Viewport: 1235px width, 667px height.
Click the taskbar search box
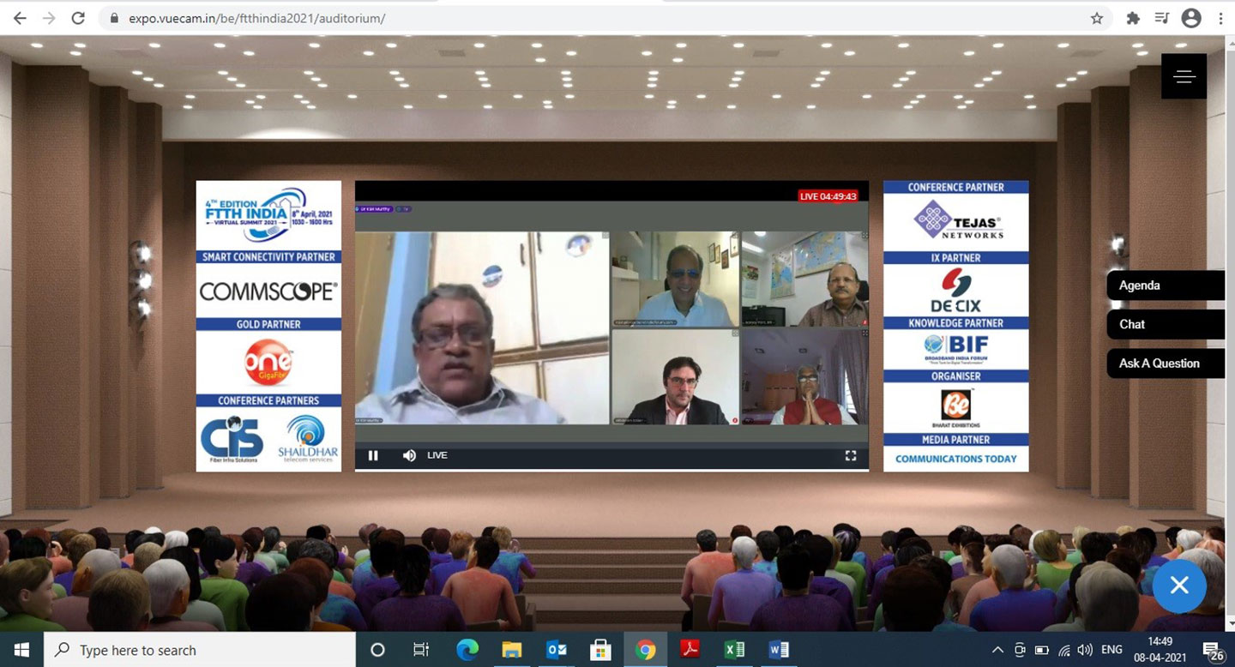(199, 650)
